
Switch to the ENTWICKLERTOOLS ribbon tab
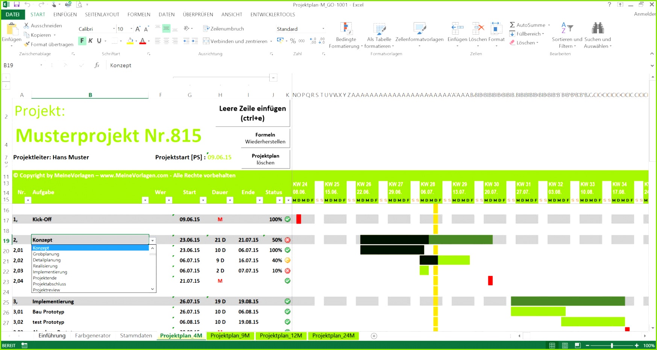click(x=273, y=14)
